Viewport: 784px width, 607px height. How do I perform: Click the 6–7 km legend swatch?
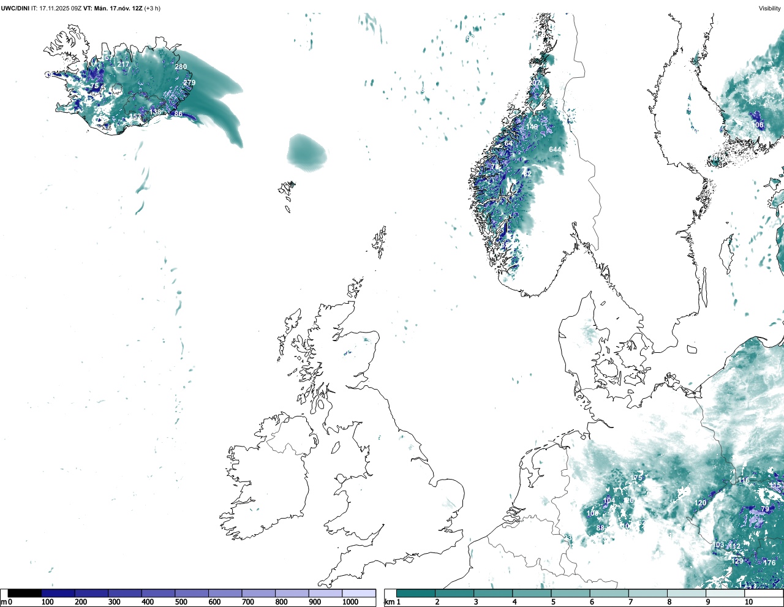pyautogui.click(x=609, y=594)
